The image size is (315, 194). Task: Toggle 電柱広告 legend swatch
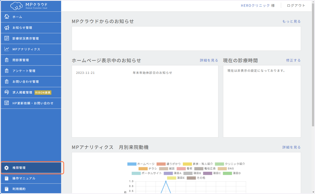[x=199, y=169]
